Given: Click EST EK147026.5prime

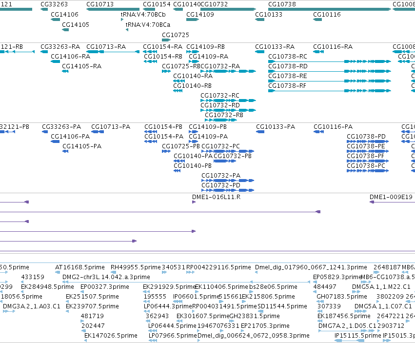Looking at the screenshot, I should 111,336.
